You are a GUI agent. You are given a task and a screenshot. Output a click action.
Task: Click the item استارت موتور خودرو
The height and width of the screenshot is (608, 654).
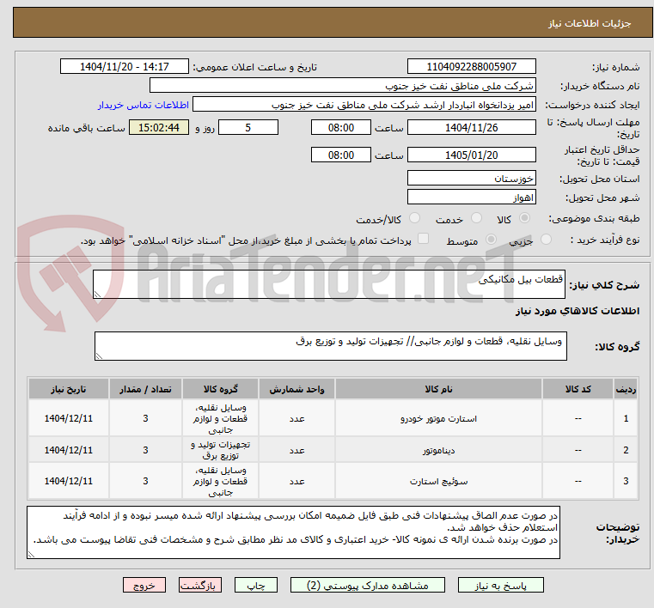pos(438,419)
